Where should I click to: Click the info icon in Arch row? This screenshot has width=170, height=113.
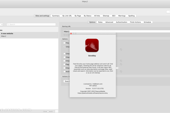click(x=121, y=71)
